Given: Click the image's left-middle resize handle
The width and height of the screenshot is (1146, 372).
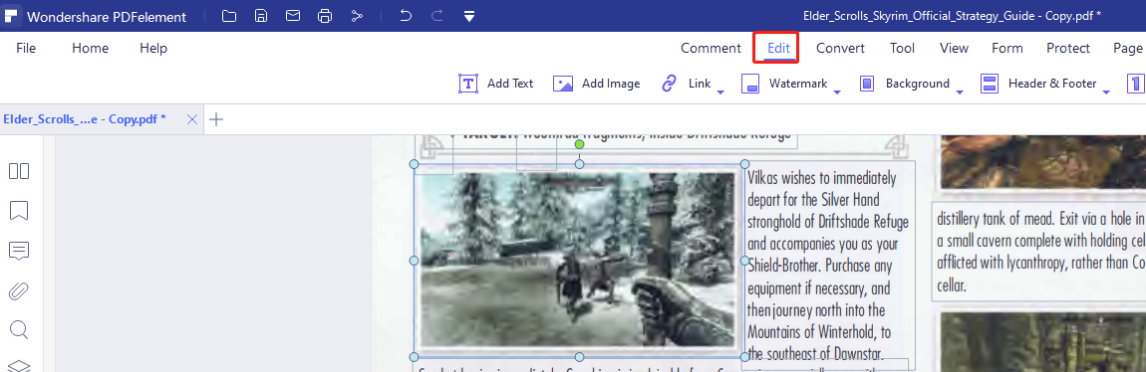Looking at the screenshot, I should point(414,261).
